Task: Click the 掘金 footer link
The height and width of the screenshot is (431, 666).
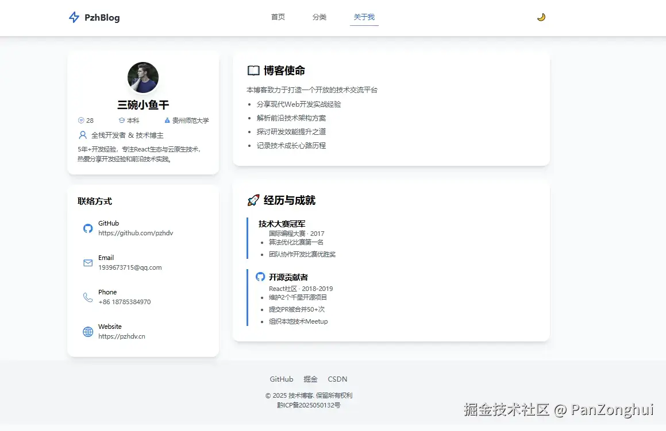Action: point(310,379)
